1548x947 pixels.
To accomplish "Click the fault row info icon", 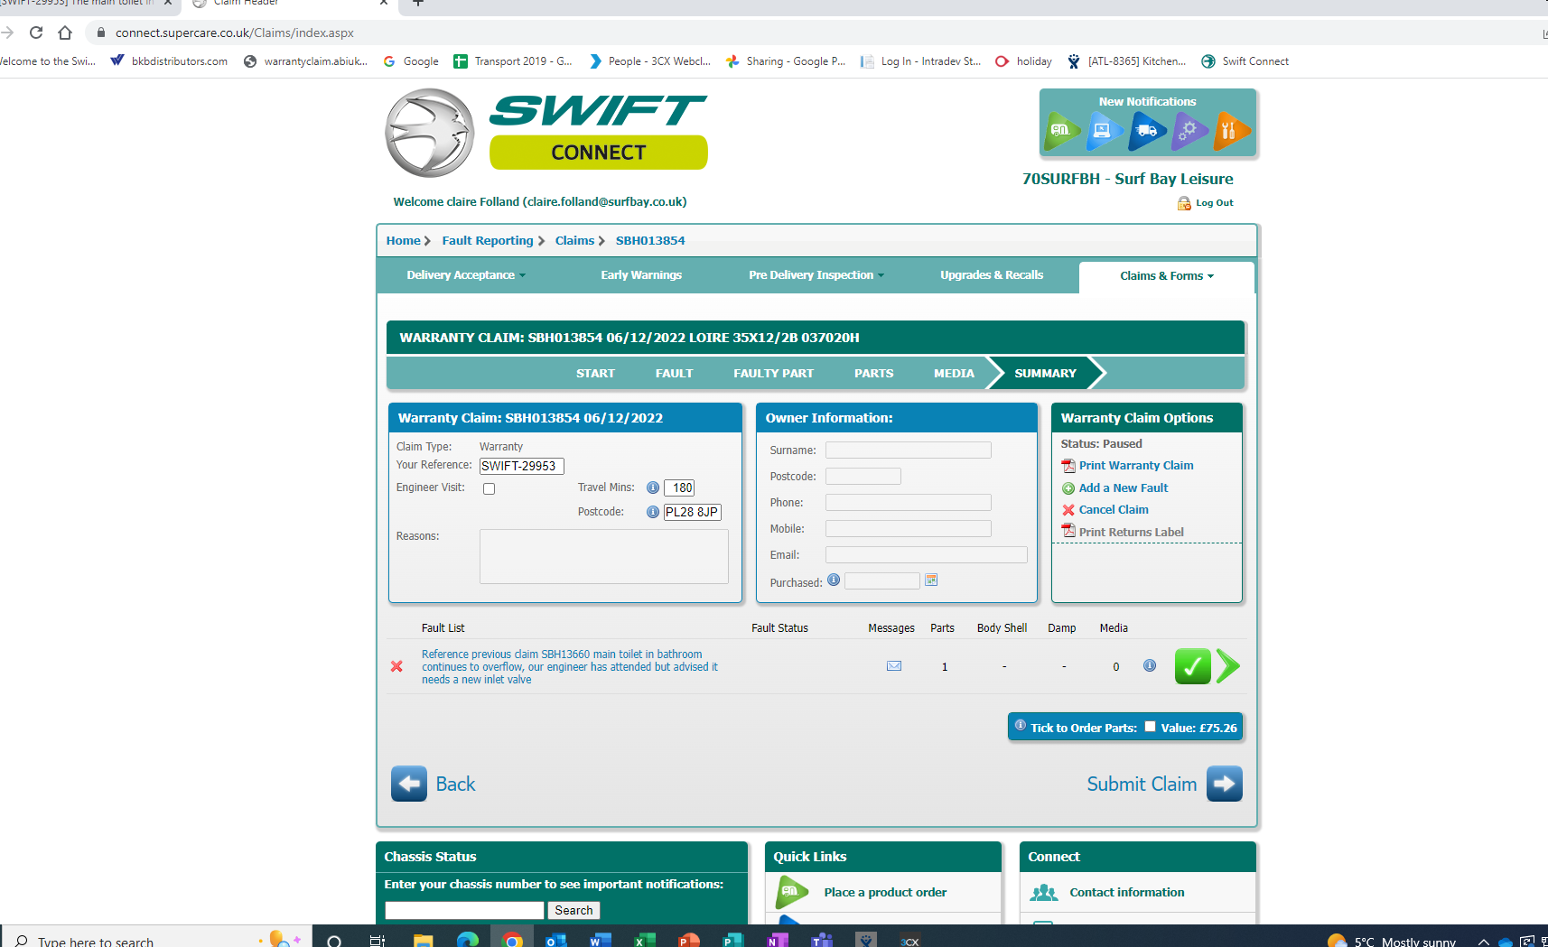I will click(1150, 665).
